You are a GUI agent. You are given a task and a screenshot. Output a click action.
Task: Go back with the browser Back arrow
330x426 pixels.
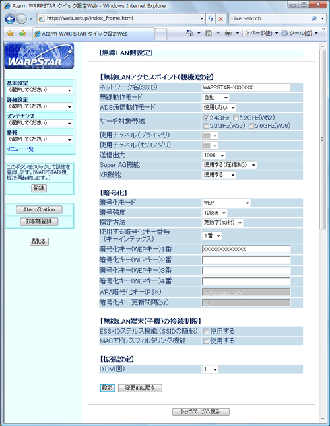click(x=10, y=18)
